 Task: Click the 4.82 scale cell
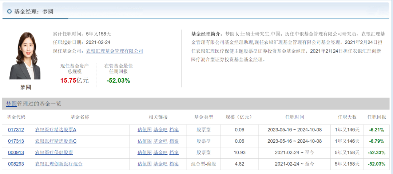pyautogui.click(x=239, y=164)
